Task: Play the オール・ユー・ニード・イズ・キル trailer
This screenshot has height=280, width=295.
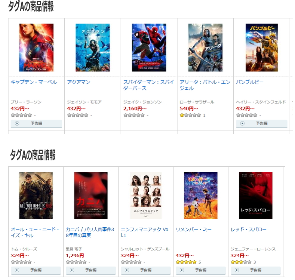Action: point(36,270)
